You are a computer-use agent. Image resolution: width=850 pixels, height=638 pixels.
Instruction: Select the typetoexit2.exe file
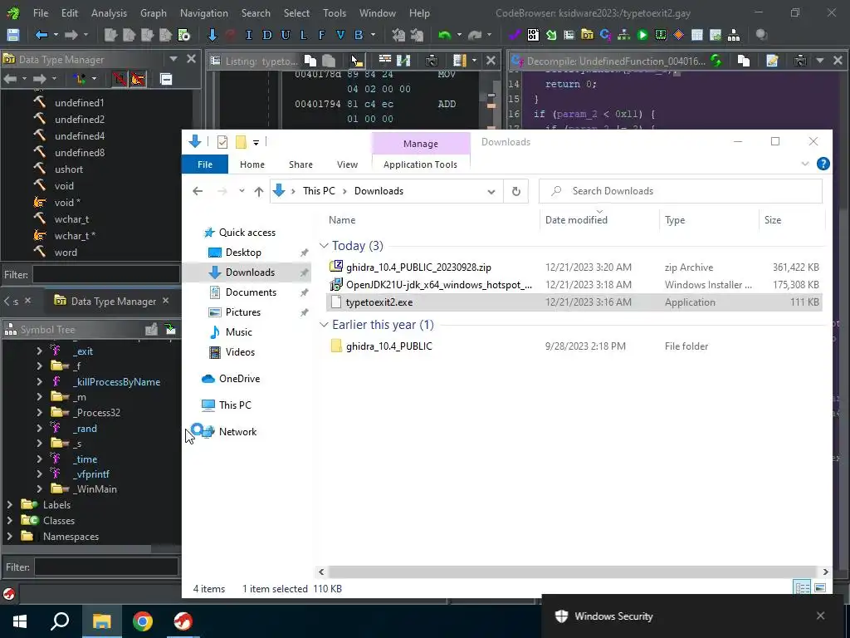(574, 302)
